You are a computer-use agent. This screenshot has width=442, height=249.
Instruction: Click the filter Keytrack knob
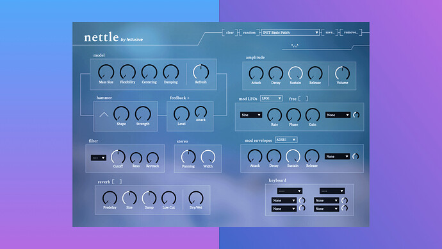click(152, 158)
